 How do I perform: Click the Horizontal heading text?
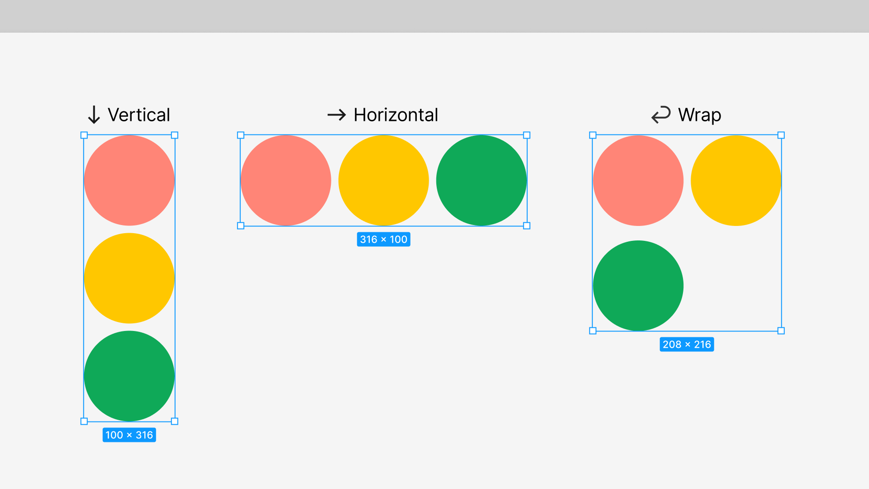[x=396, y=115]
